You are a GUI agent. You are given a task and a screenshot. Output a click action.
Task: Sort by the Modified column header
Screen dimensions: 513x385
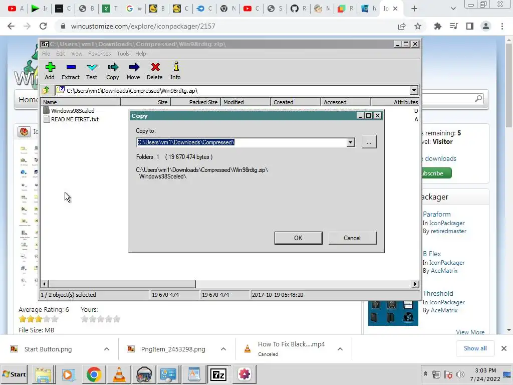pyautogui.click(x=245, y=102)
